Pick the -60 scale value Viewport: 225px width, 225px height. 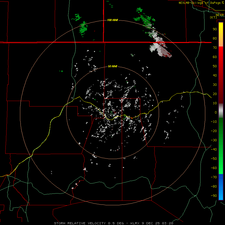214,168
